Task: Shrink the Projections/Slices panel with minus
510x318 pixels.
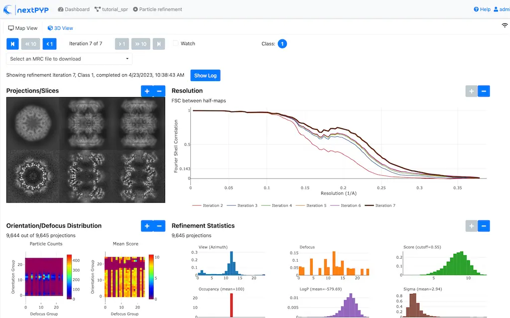Action: tap(159, 91)
